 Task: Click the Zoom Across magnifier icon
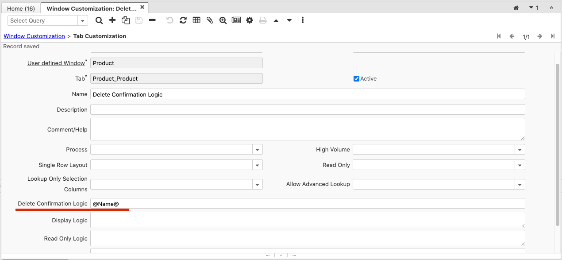pyautogui.click(x=223, y=20)
